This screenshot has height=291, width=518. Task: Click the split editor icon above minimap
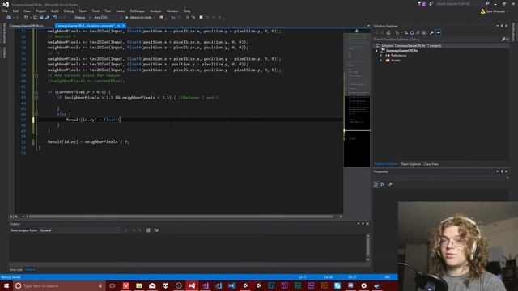tap(357, 31)
